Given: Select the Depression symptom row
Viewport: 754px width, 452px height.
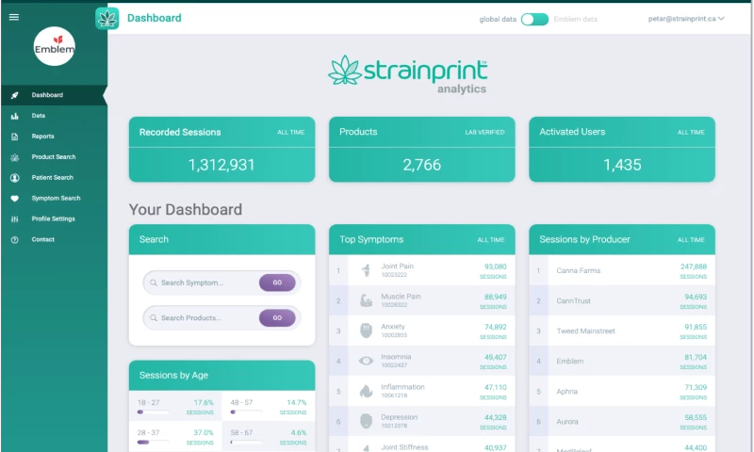Looking at the screenshot, I should tap(421, 422).
